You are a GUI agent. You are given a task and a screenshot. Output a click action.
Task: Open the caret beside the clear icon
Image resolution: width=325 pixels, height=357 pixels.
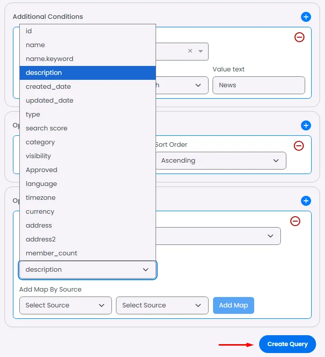200,51
